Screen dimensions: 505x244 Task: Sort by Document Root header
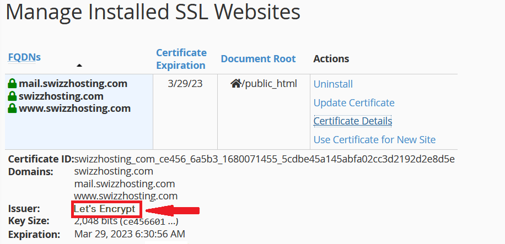pos(258,59)
